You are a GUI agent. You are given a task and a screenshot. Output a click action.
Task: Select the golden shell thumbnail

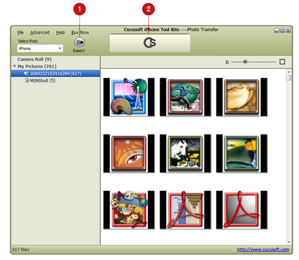[242, 97]
